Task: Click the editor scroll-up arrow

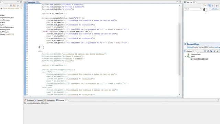Action: pyautogui.click(x=179, y=5)
